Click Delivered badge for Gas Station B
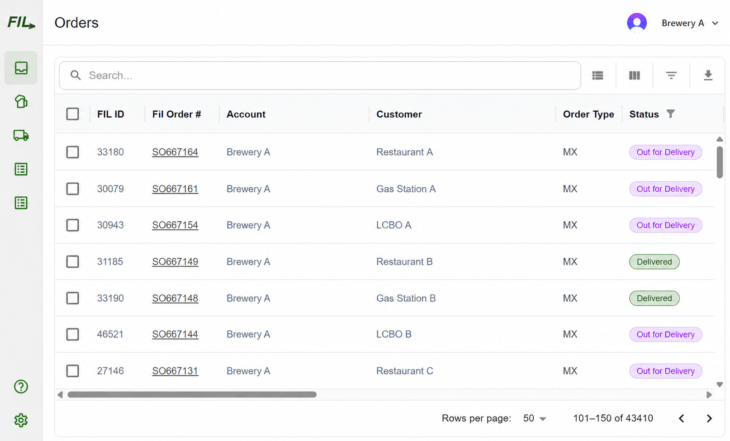Image resolution: width=730 pixels, height=441 pixels. (x=654, y=298)
